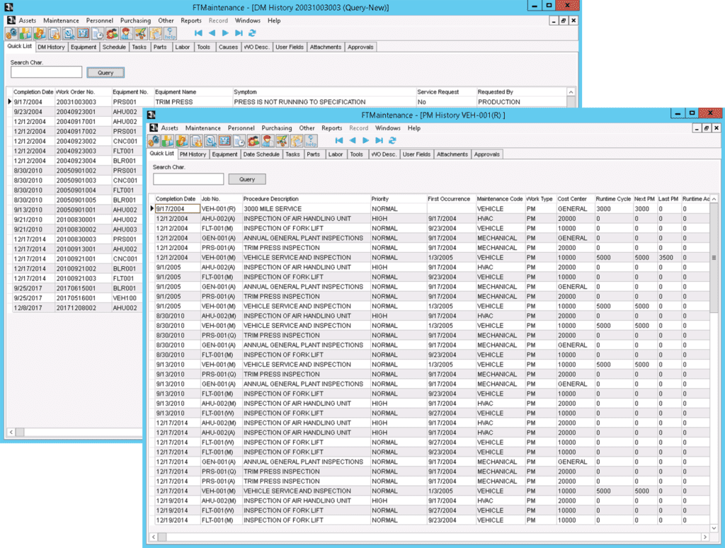Click Search Char field in PM History window
The image size is (725, 548).
(188, 179)
